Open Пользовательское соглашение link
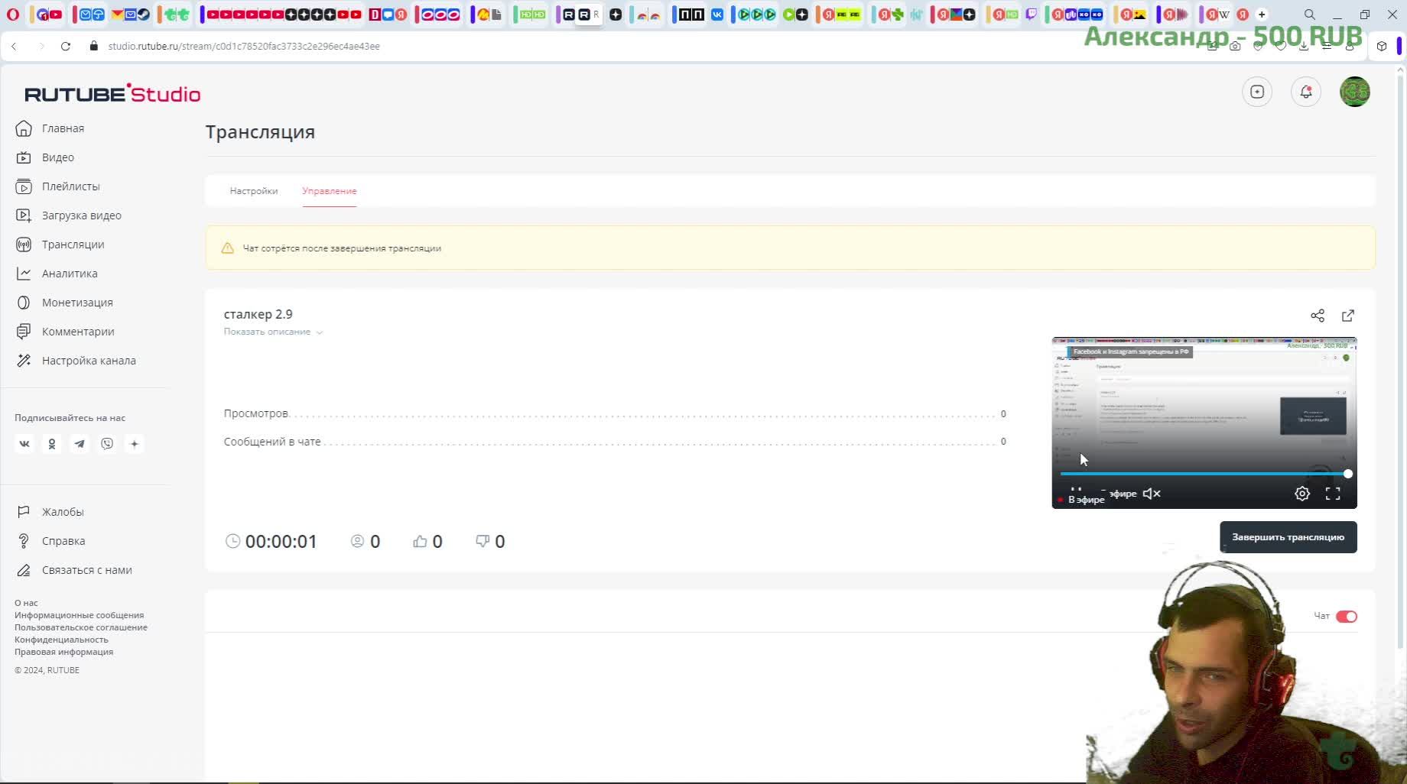 coord(81,627)
